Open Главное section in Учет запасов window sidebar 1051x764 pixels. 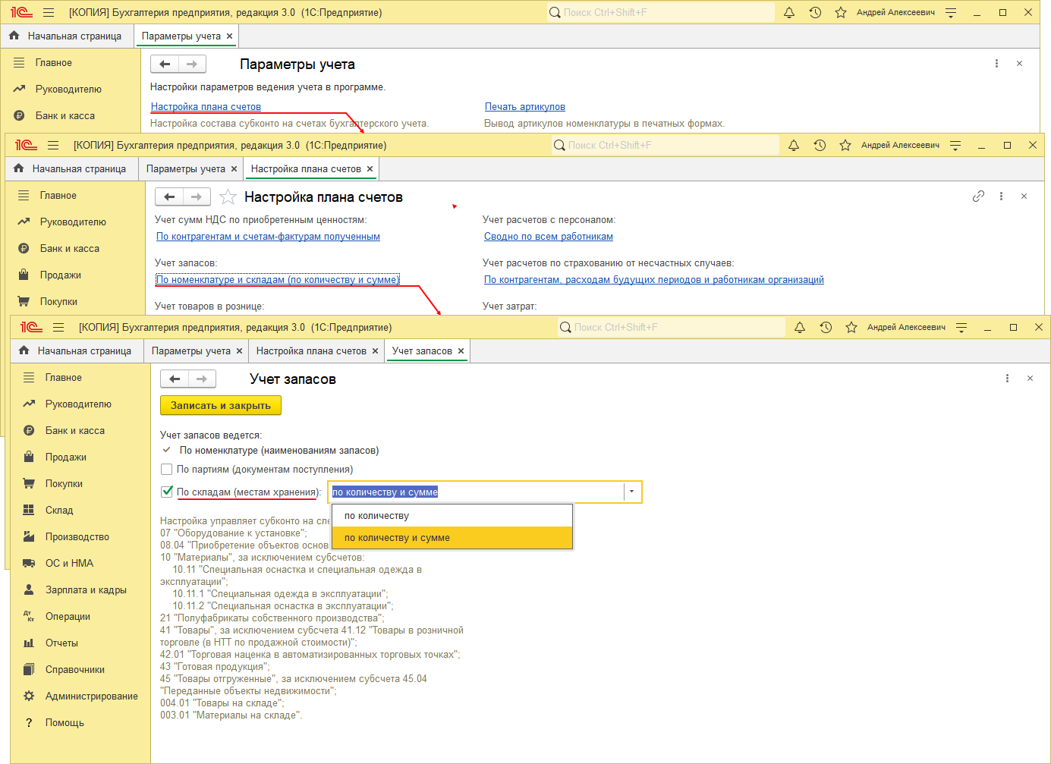[x=63, y=377]
